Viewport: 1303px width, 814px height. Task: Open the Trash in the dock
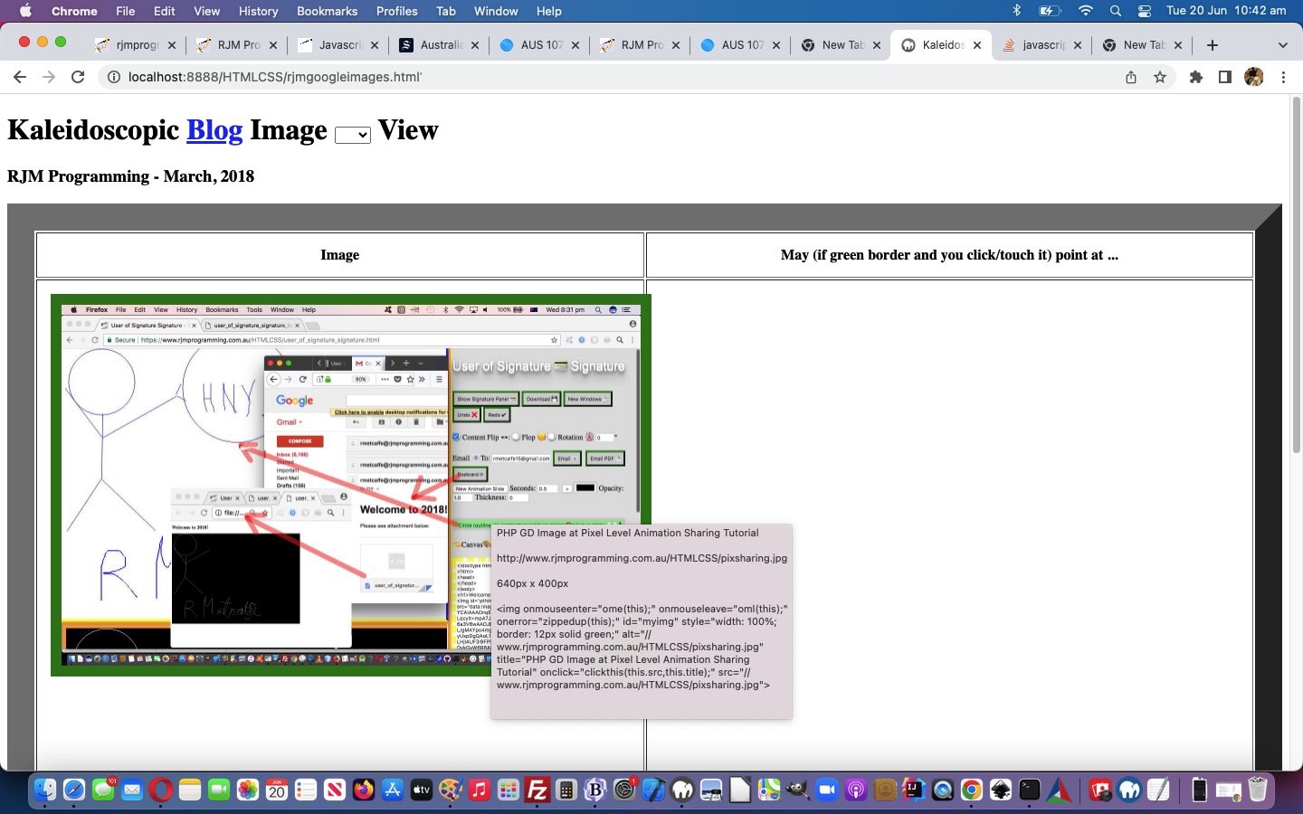(1258, 790)
